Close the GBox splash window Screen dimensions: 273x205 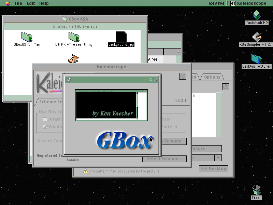[x=156, y=80]
